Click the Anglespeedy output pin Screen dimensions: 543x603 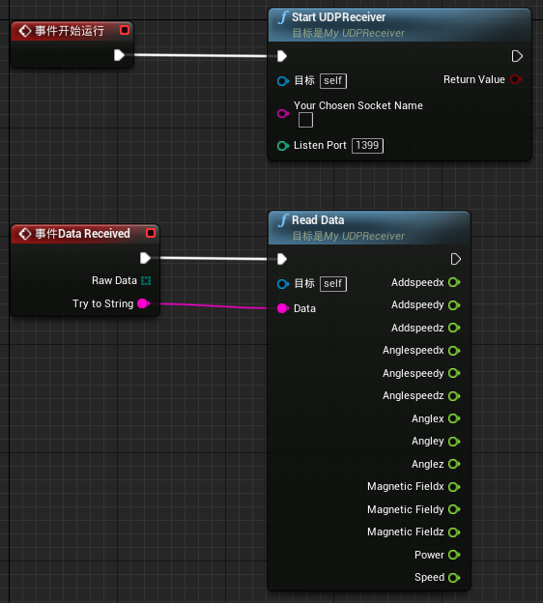454,373
